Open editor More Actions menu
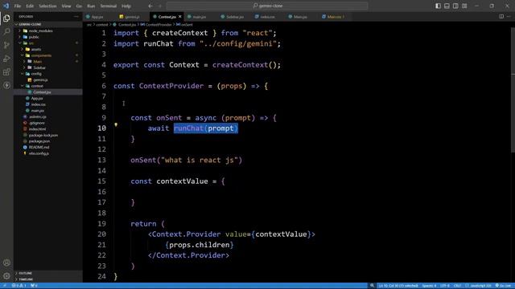 pyautogui.click(x=509, y=16)
